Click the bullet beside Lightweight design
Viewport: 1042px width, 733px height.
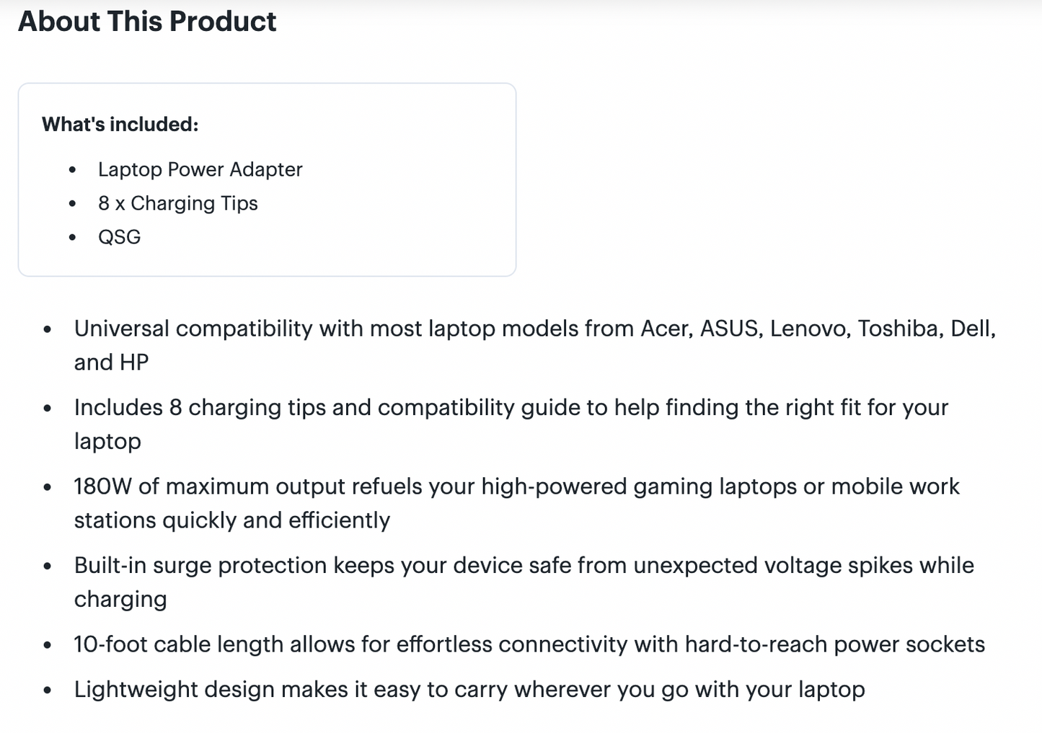(x=48, y=690)
